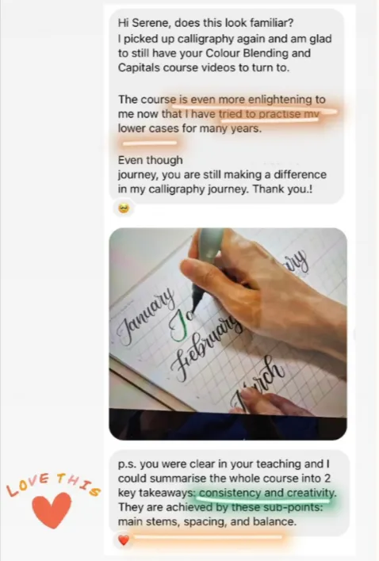Click the green brush pen in the photo

[x=206, y=266]
